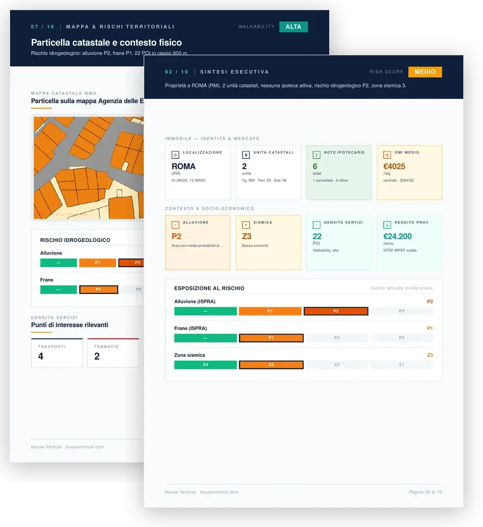The image size is (483, 527).
Task: Click 'Fg. 999 · Part. 99 · Sub. 99' text
Action: pos(264,181)
